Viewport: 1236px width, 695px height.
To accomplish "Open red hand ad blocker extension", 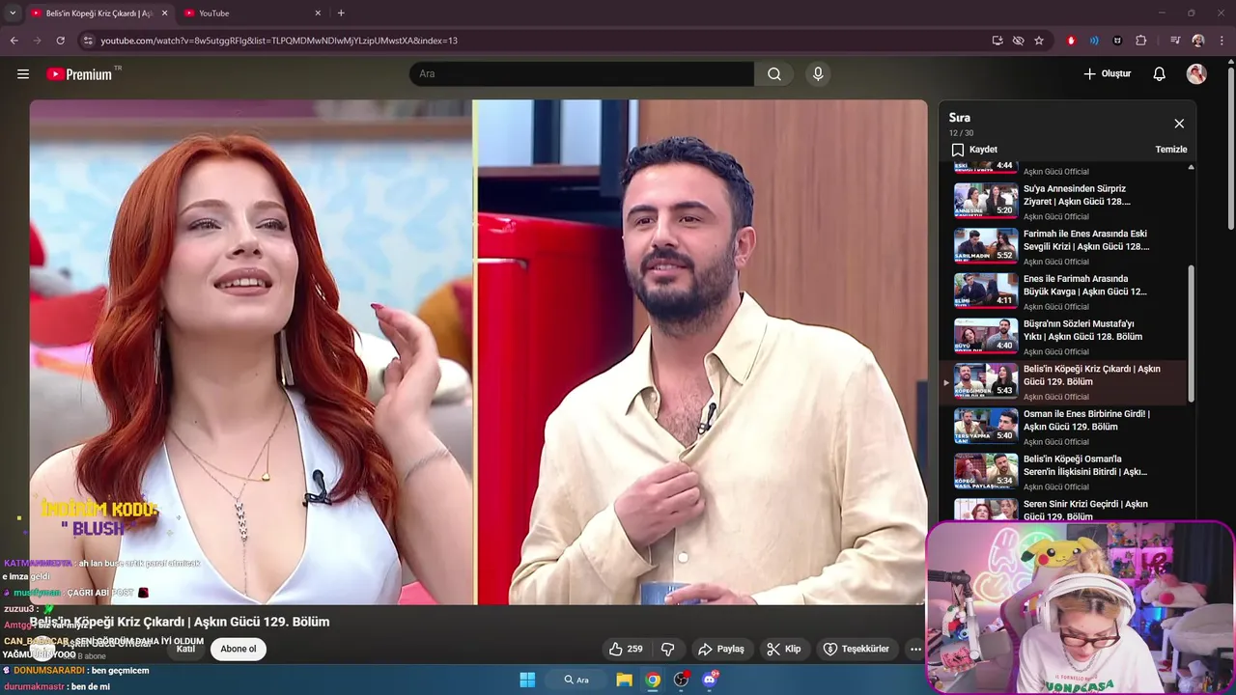I will pyautogui.click(x=1071, y=41).
